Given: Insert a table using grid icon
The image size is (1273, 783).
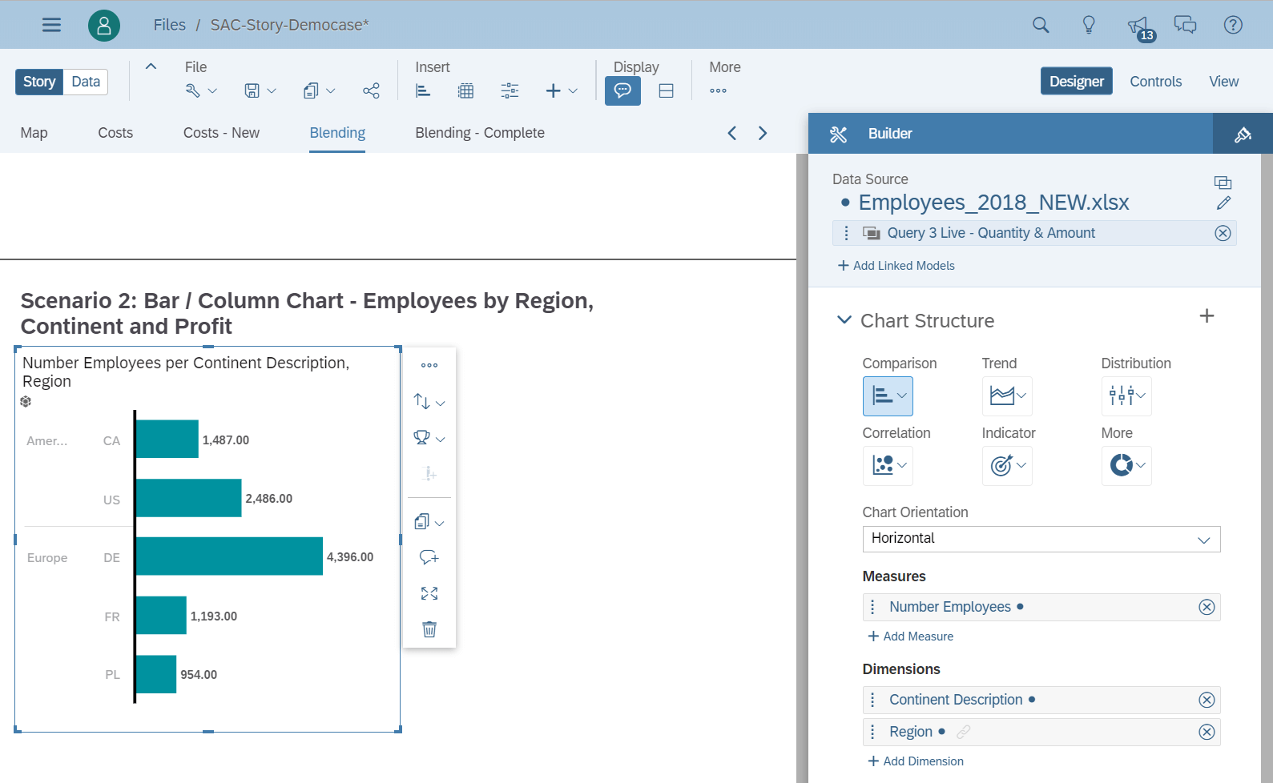Looking at the screenshot, I should point(465,90).
